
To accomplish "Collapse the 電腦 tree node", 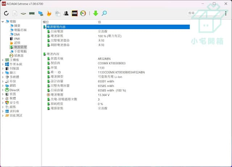I will [x=3, y=22].
